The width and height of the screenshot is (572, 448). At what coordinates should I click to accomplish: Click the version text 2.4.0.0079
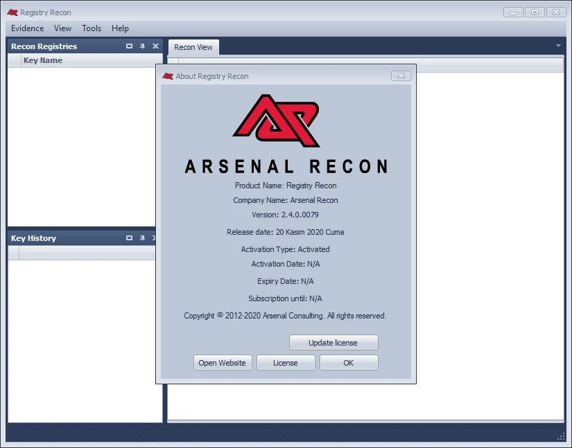pyautogui.click(x=300, y=215)
